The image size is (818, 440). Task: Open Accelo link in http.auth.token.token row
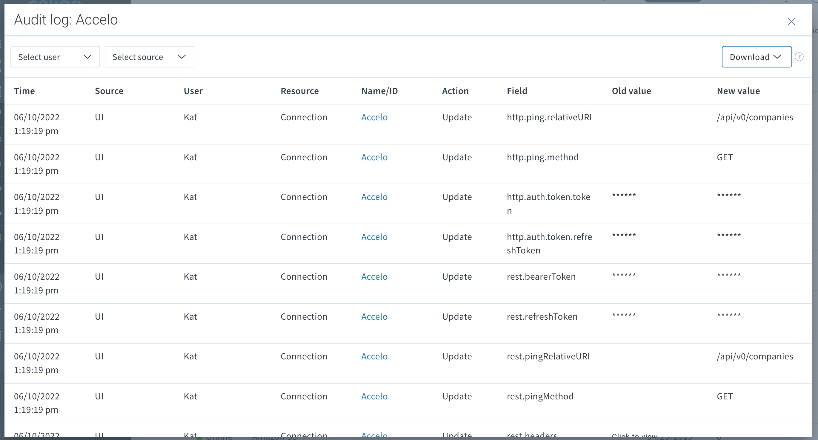point(374,197)
